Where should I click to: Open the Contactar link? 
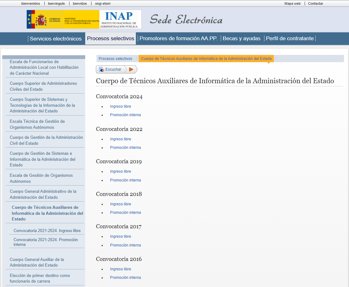(x=315, y=3)
